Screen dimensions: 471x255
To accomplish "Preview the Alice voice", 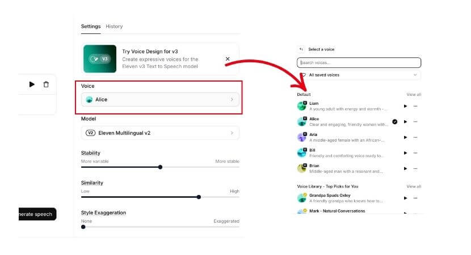I will 405,122.
